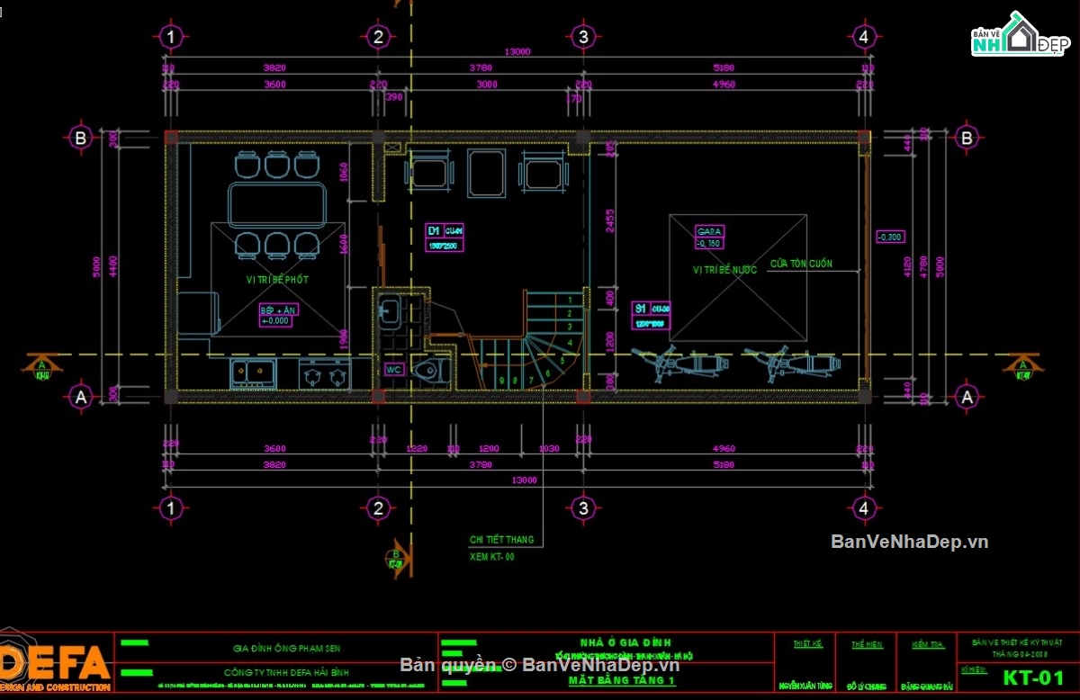Click the CỬA TÔN CUỐN label text
The image size is (1080, 700).
pyautogui.click(x=803, y=264)
